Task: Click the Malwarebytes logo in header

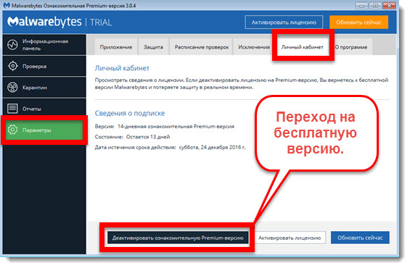Action: tap(44, 22)
